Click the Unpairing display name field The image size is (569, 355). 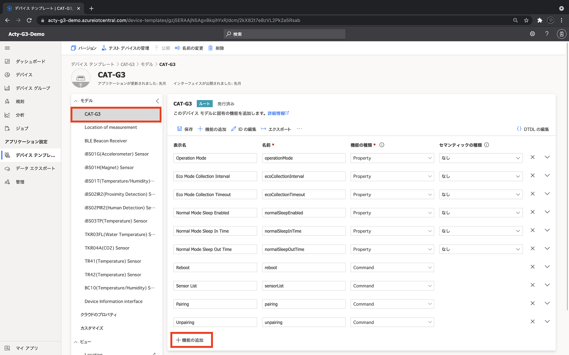pos(215,322)
